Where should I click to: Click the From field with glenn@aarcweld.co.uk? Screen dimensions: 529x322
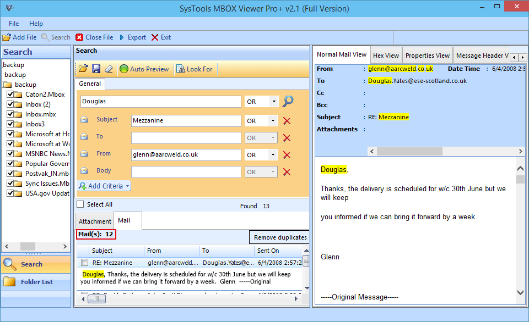coord(186,154)
